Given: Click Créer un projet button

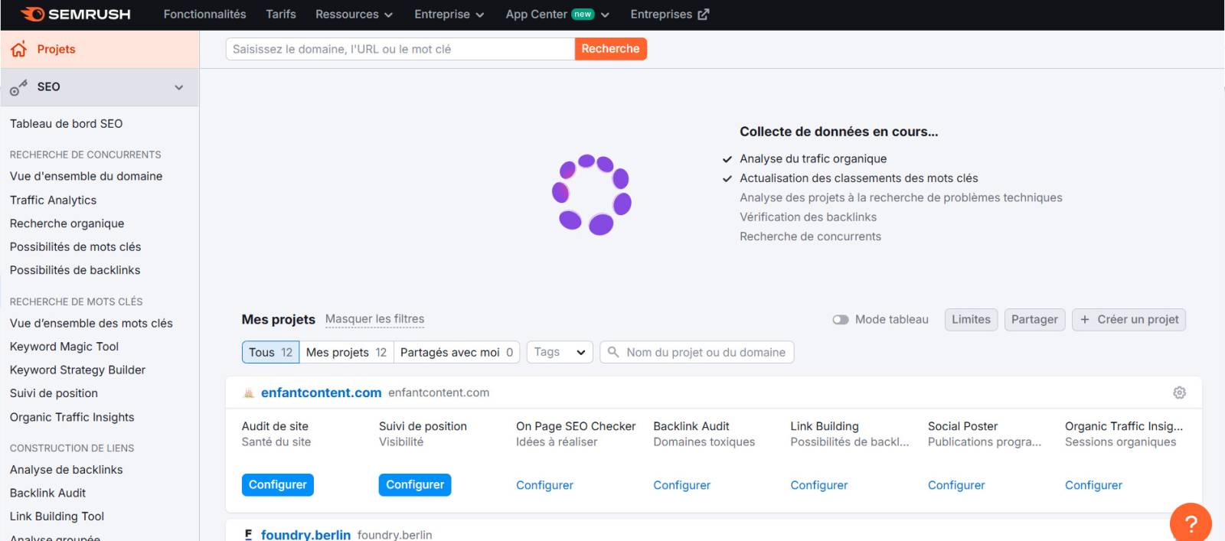Looking at the screenshot, I should point(1129,320).
